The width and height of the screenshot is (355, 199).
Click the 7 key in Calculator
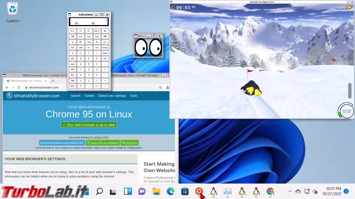pos(81,70)
